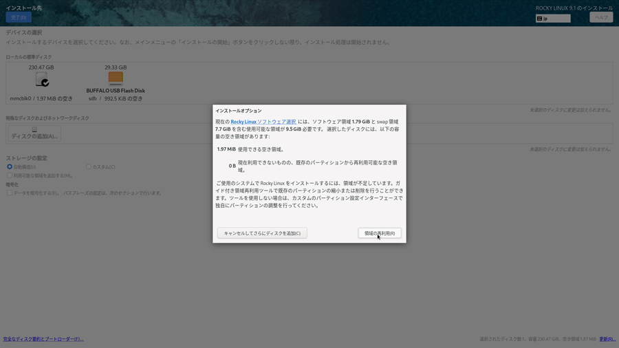
Task: Select the BUFFALO USB Flash Disk icon
Action: tap(116, 78)
